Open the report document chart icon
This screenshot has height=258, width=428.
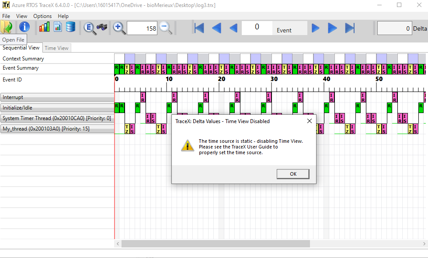(58, 27)
